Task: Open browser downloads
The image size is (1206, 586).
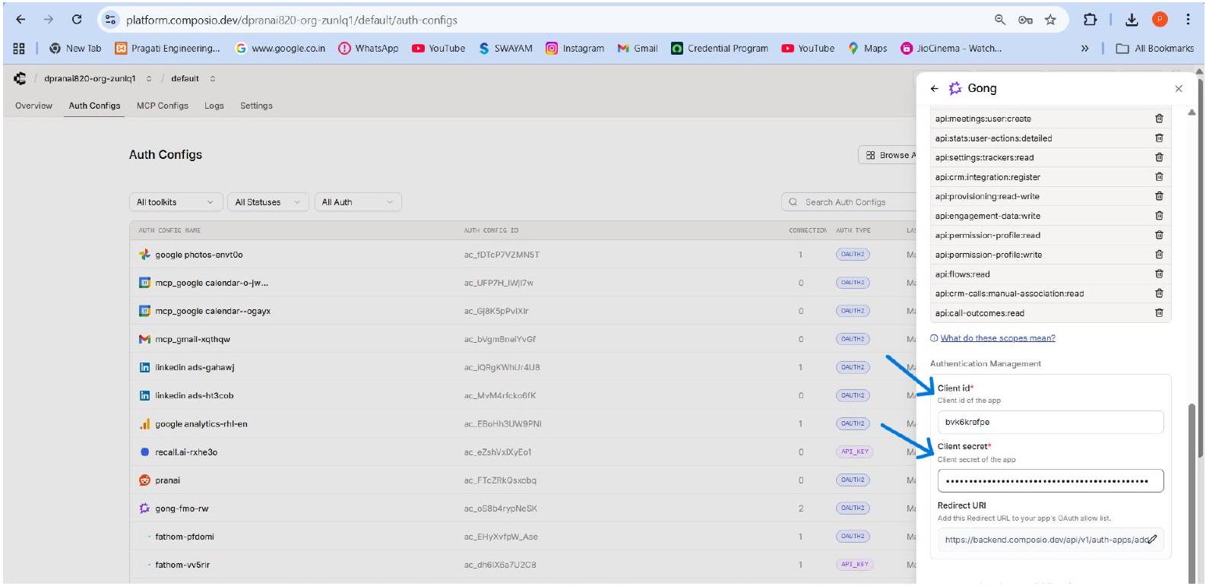Action: pos(1132,20)
